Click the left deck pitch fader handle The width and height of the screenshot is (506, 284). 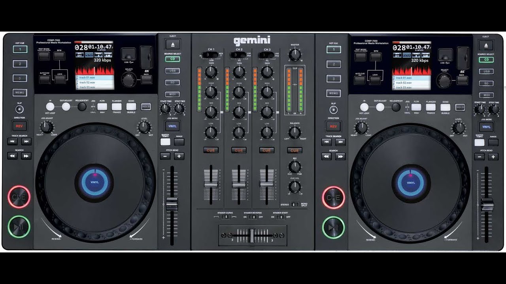pyautogui.click(x=172, y=204)
